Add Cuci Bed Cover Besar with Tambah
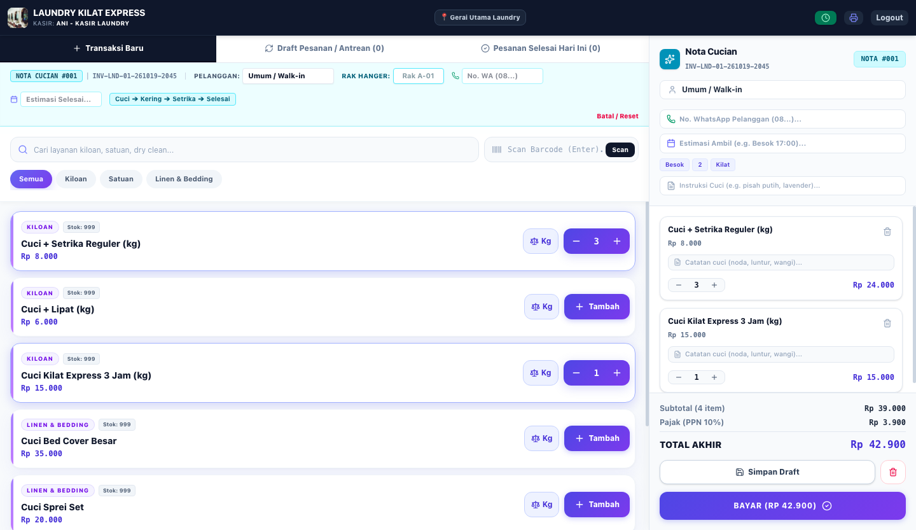916x530 pixels. tap(597, 438)
